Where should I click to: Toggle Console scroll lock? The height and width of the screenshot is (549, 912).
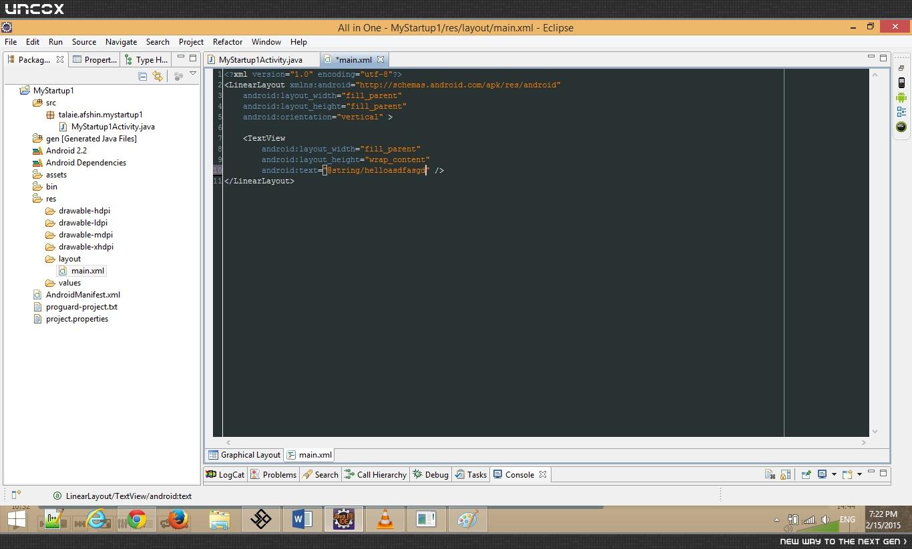click(x=786, y=474)
